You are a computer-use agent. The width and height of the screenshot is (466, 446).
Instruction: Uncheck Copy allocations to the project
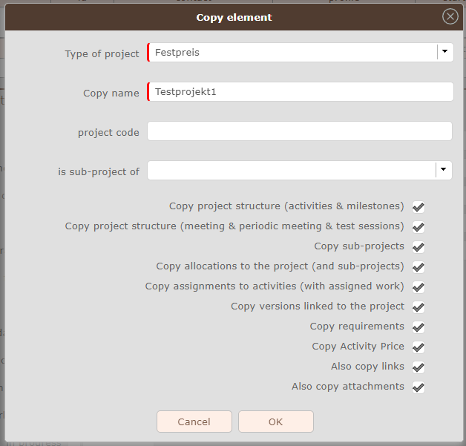click(x=419, y=267)
